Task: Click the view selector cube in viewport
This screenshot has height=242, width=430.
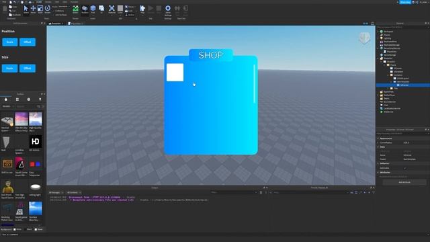Action: point(364,38)
